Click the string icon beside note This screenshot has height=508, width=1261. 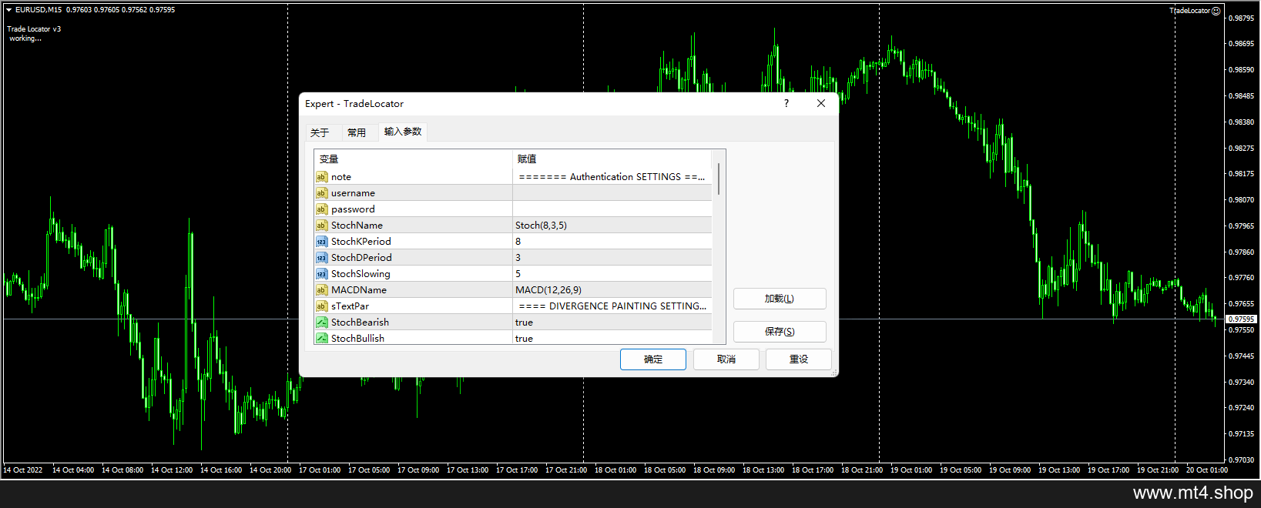pyautogui.click(x=321, y=177)
